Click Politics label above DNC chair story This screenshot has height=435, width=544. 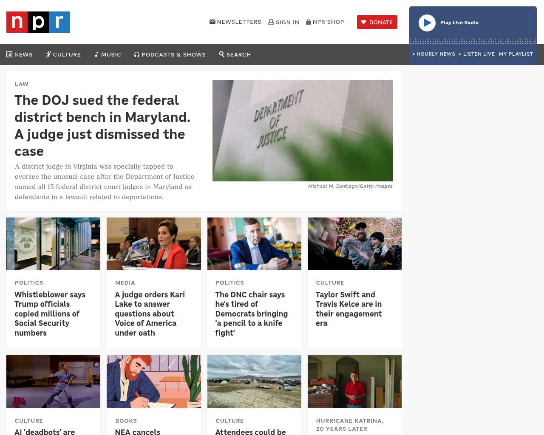tap(230, 282)
